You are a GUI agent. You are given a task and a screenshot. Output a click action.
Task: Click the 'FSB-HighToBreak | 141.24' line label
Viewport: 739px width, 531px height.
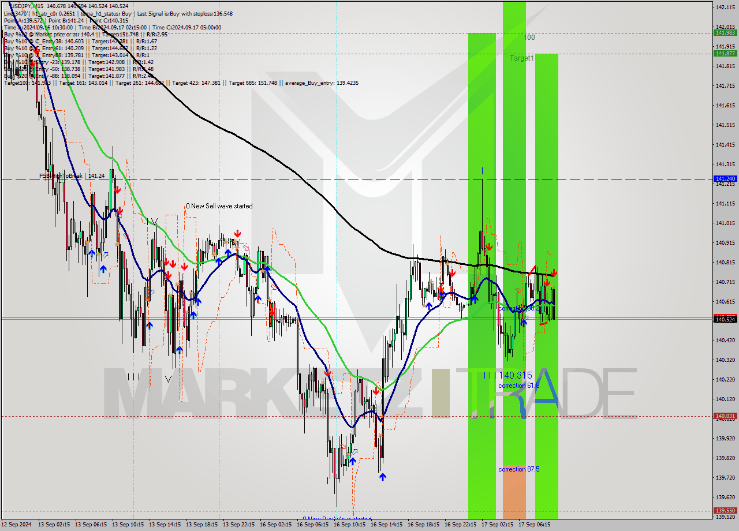[72, 175]
